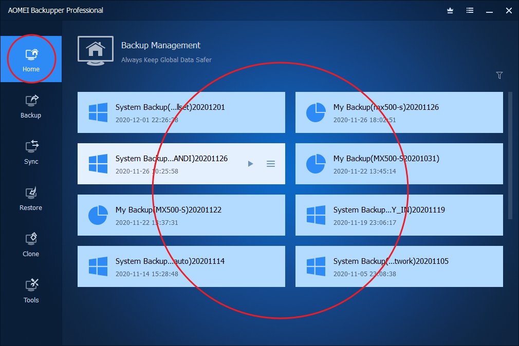Go to the Restore section
The height and width of the screenshot is (346, 519).
31,199
